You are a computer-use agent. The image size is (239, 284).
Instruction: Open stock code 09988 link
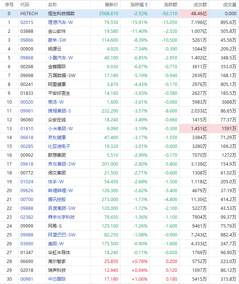[27, 235]
